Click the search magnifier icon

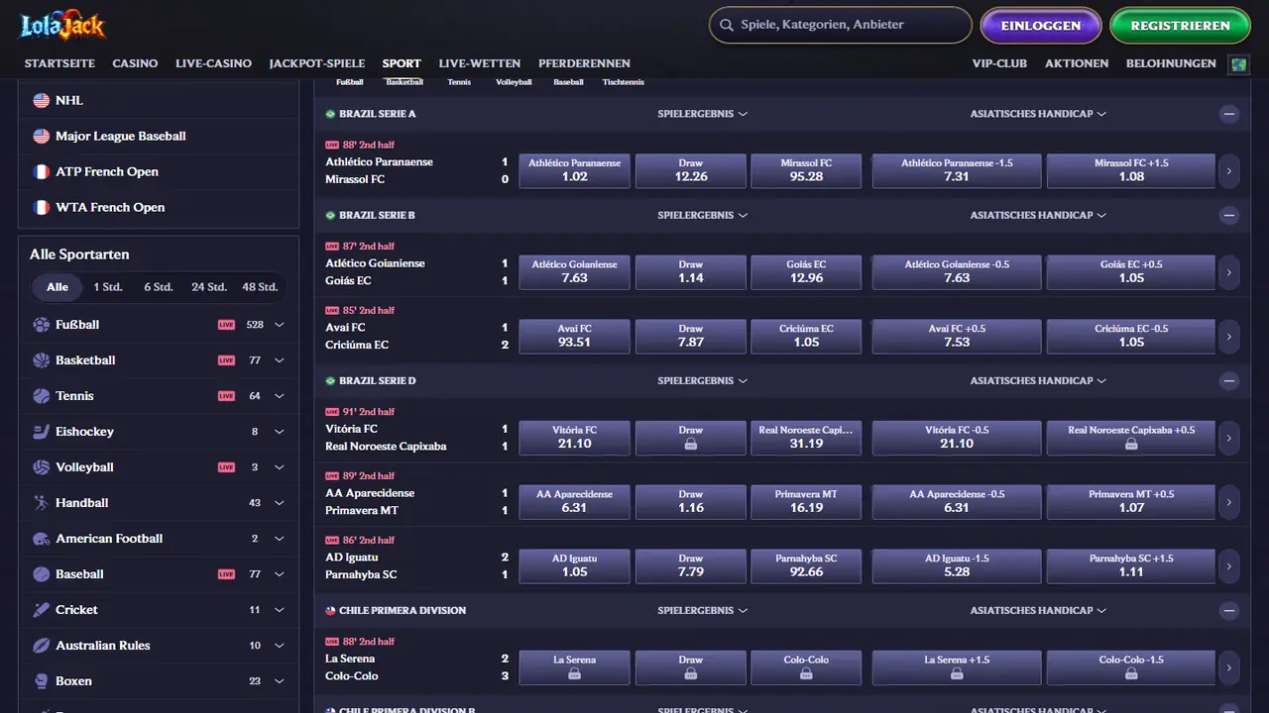tap(727, 26)
